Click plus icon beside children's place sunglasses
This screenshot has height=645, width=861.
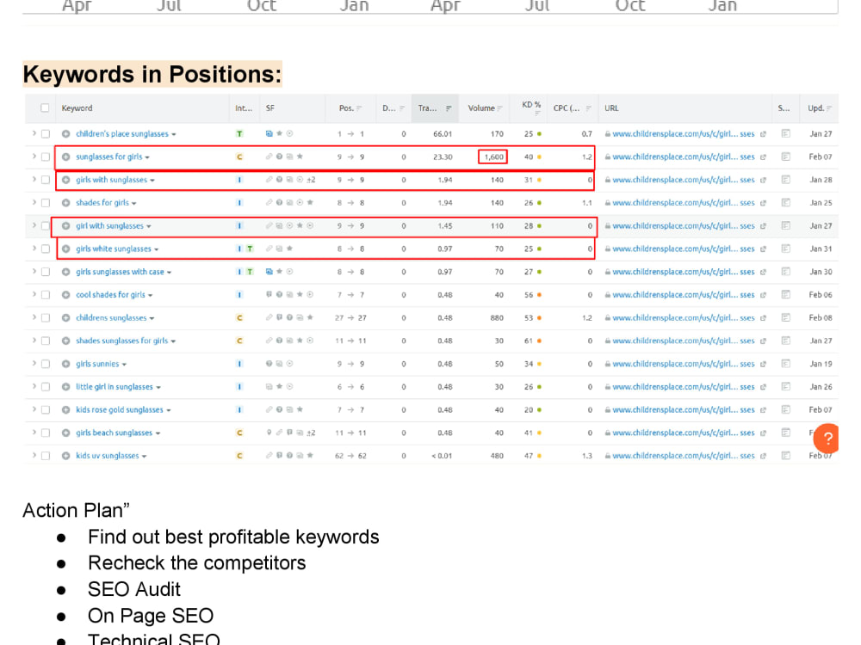[x=66, y=134]
